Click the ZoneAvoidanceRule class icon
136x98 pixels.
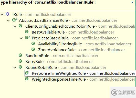[x=33, y=49]
